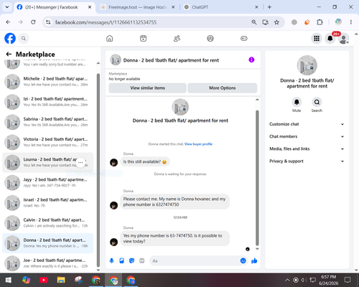Viewport: 359px width, 287px height.
Task: Open Jayy conversation in list
Action: coord(48,182)
